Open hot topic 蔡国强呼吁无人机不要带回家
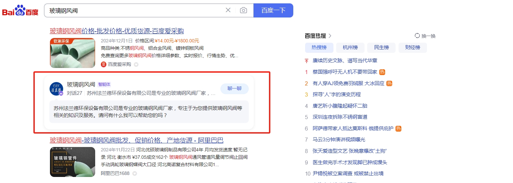 (345, 72)
